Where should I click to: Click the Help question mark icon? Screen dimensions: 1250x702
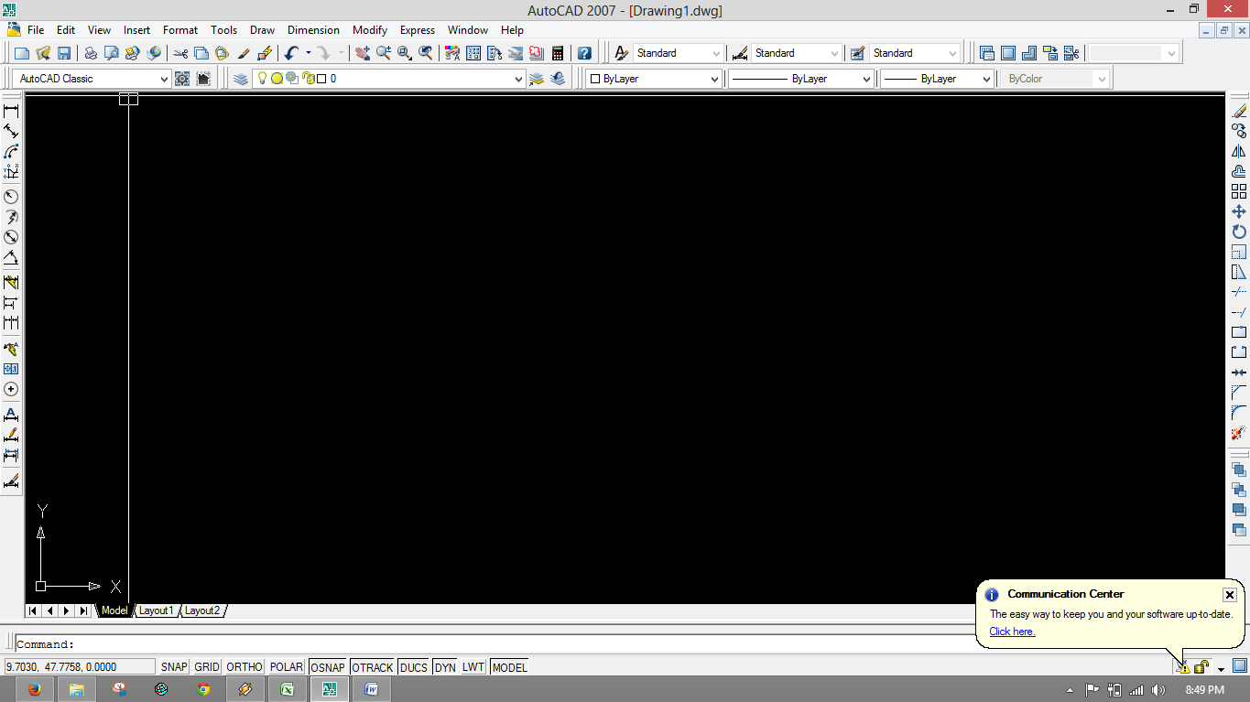[x=584, y=53]
